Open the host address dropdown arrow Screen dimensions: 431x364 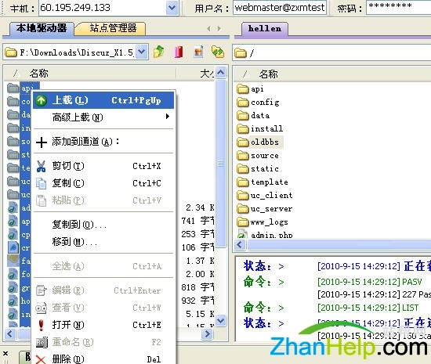[x=172, y=7]
